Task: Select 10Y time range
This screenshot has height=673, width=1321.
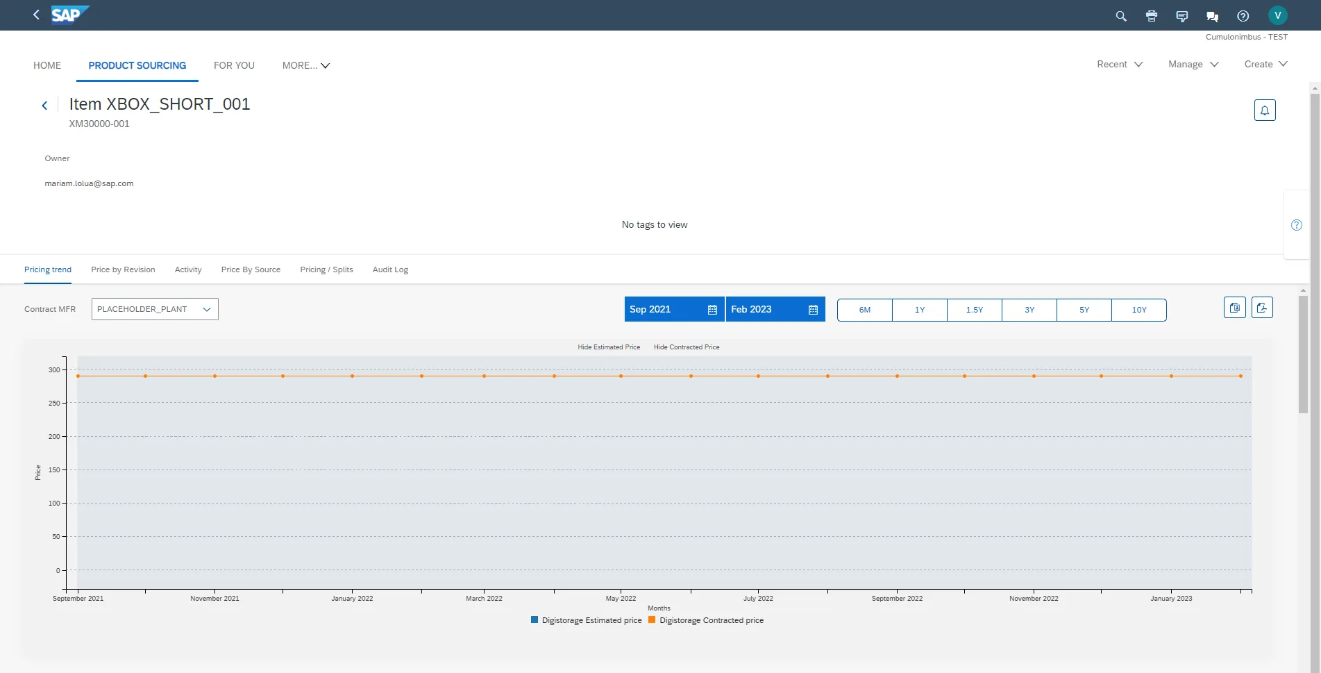Action: 1139,310
